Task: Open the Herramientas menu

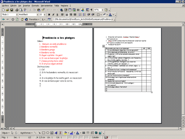Action: pyautogui.click(x=47, y=6)
